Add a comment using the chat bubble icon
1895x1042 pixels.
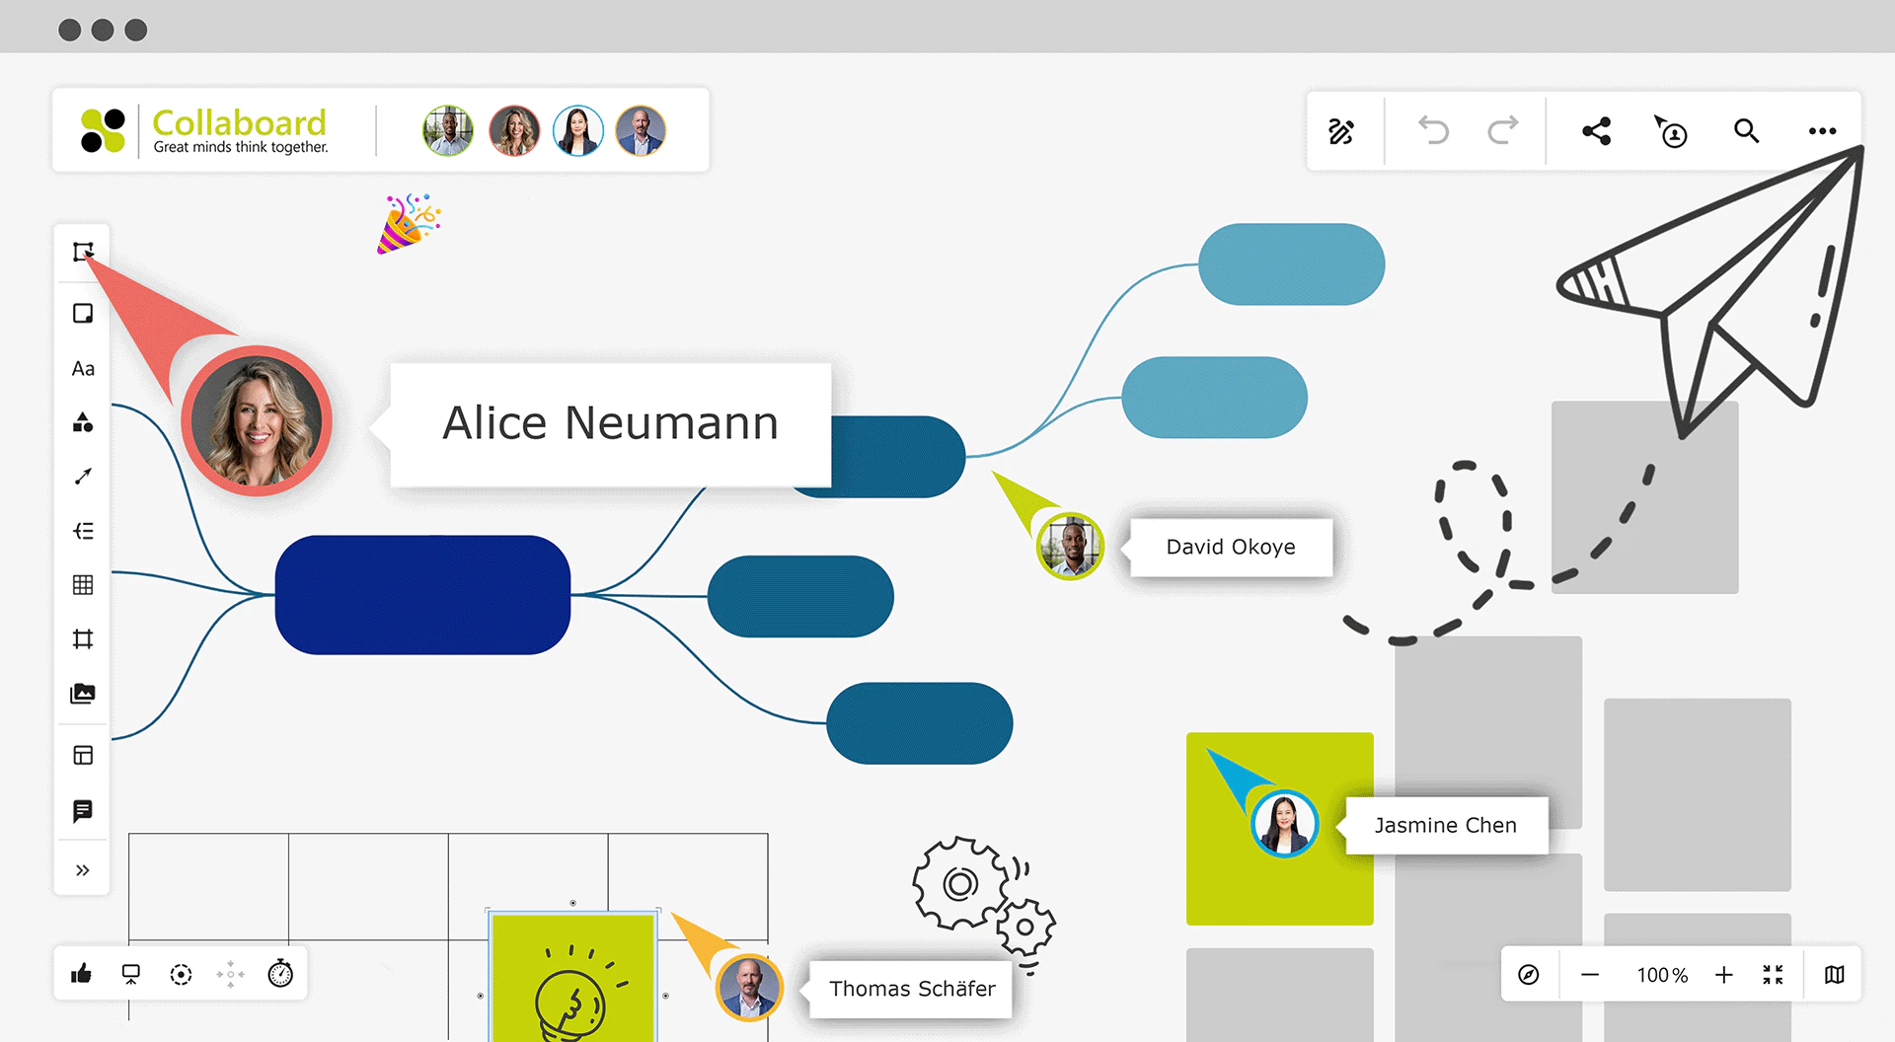[x=82, y=810]
